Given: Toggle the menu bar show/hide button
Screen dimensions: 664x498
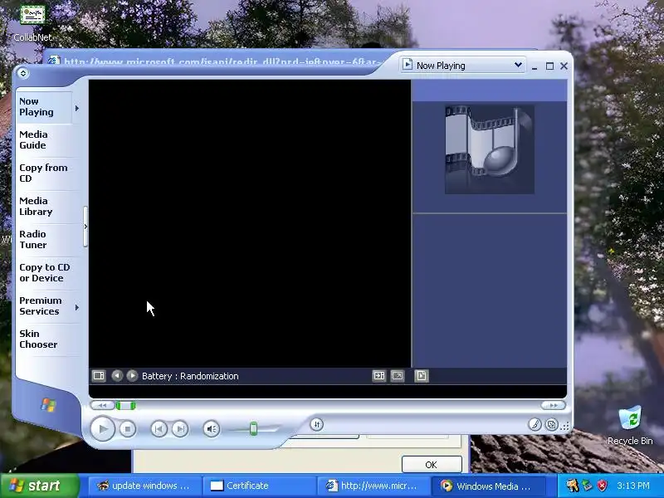Looking at the screenshot, I should click(23, 73).
